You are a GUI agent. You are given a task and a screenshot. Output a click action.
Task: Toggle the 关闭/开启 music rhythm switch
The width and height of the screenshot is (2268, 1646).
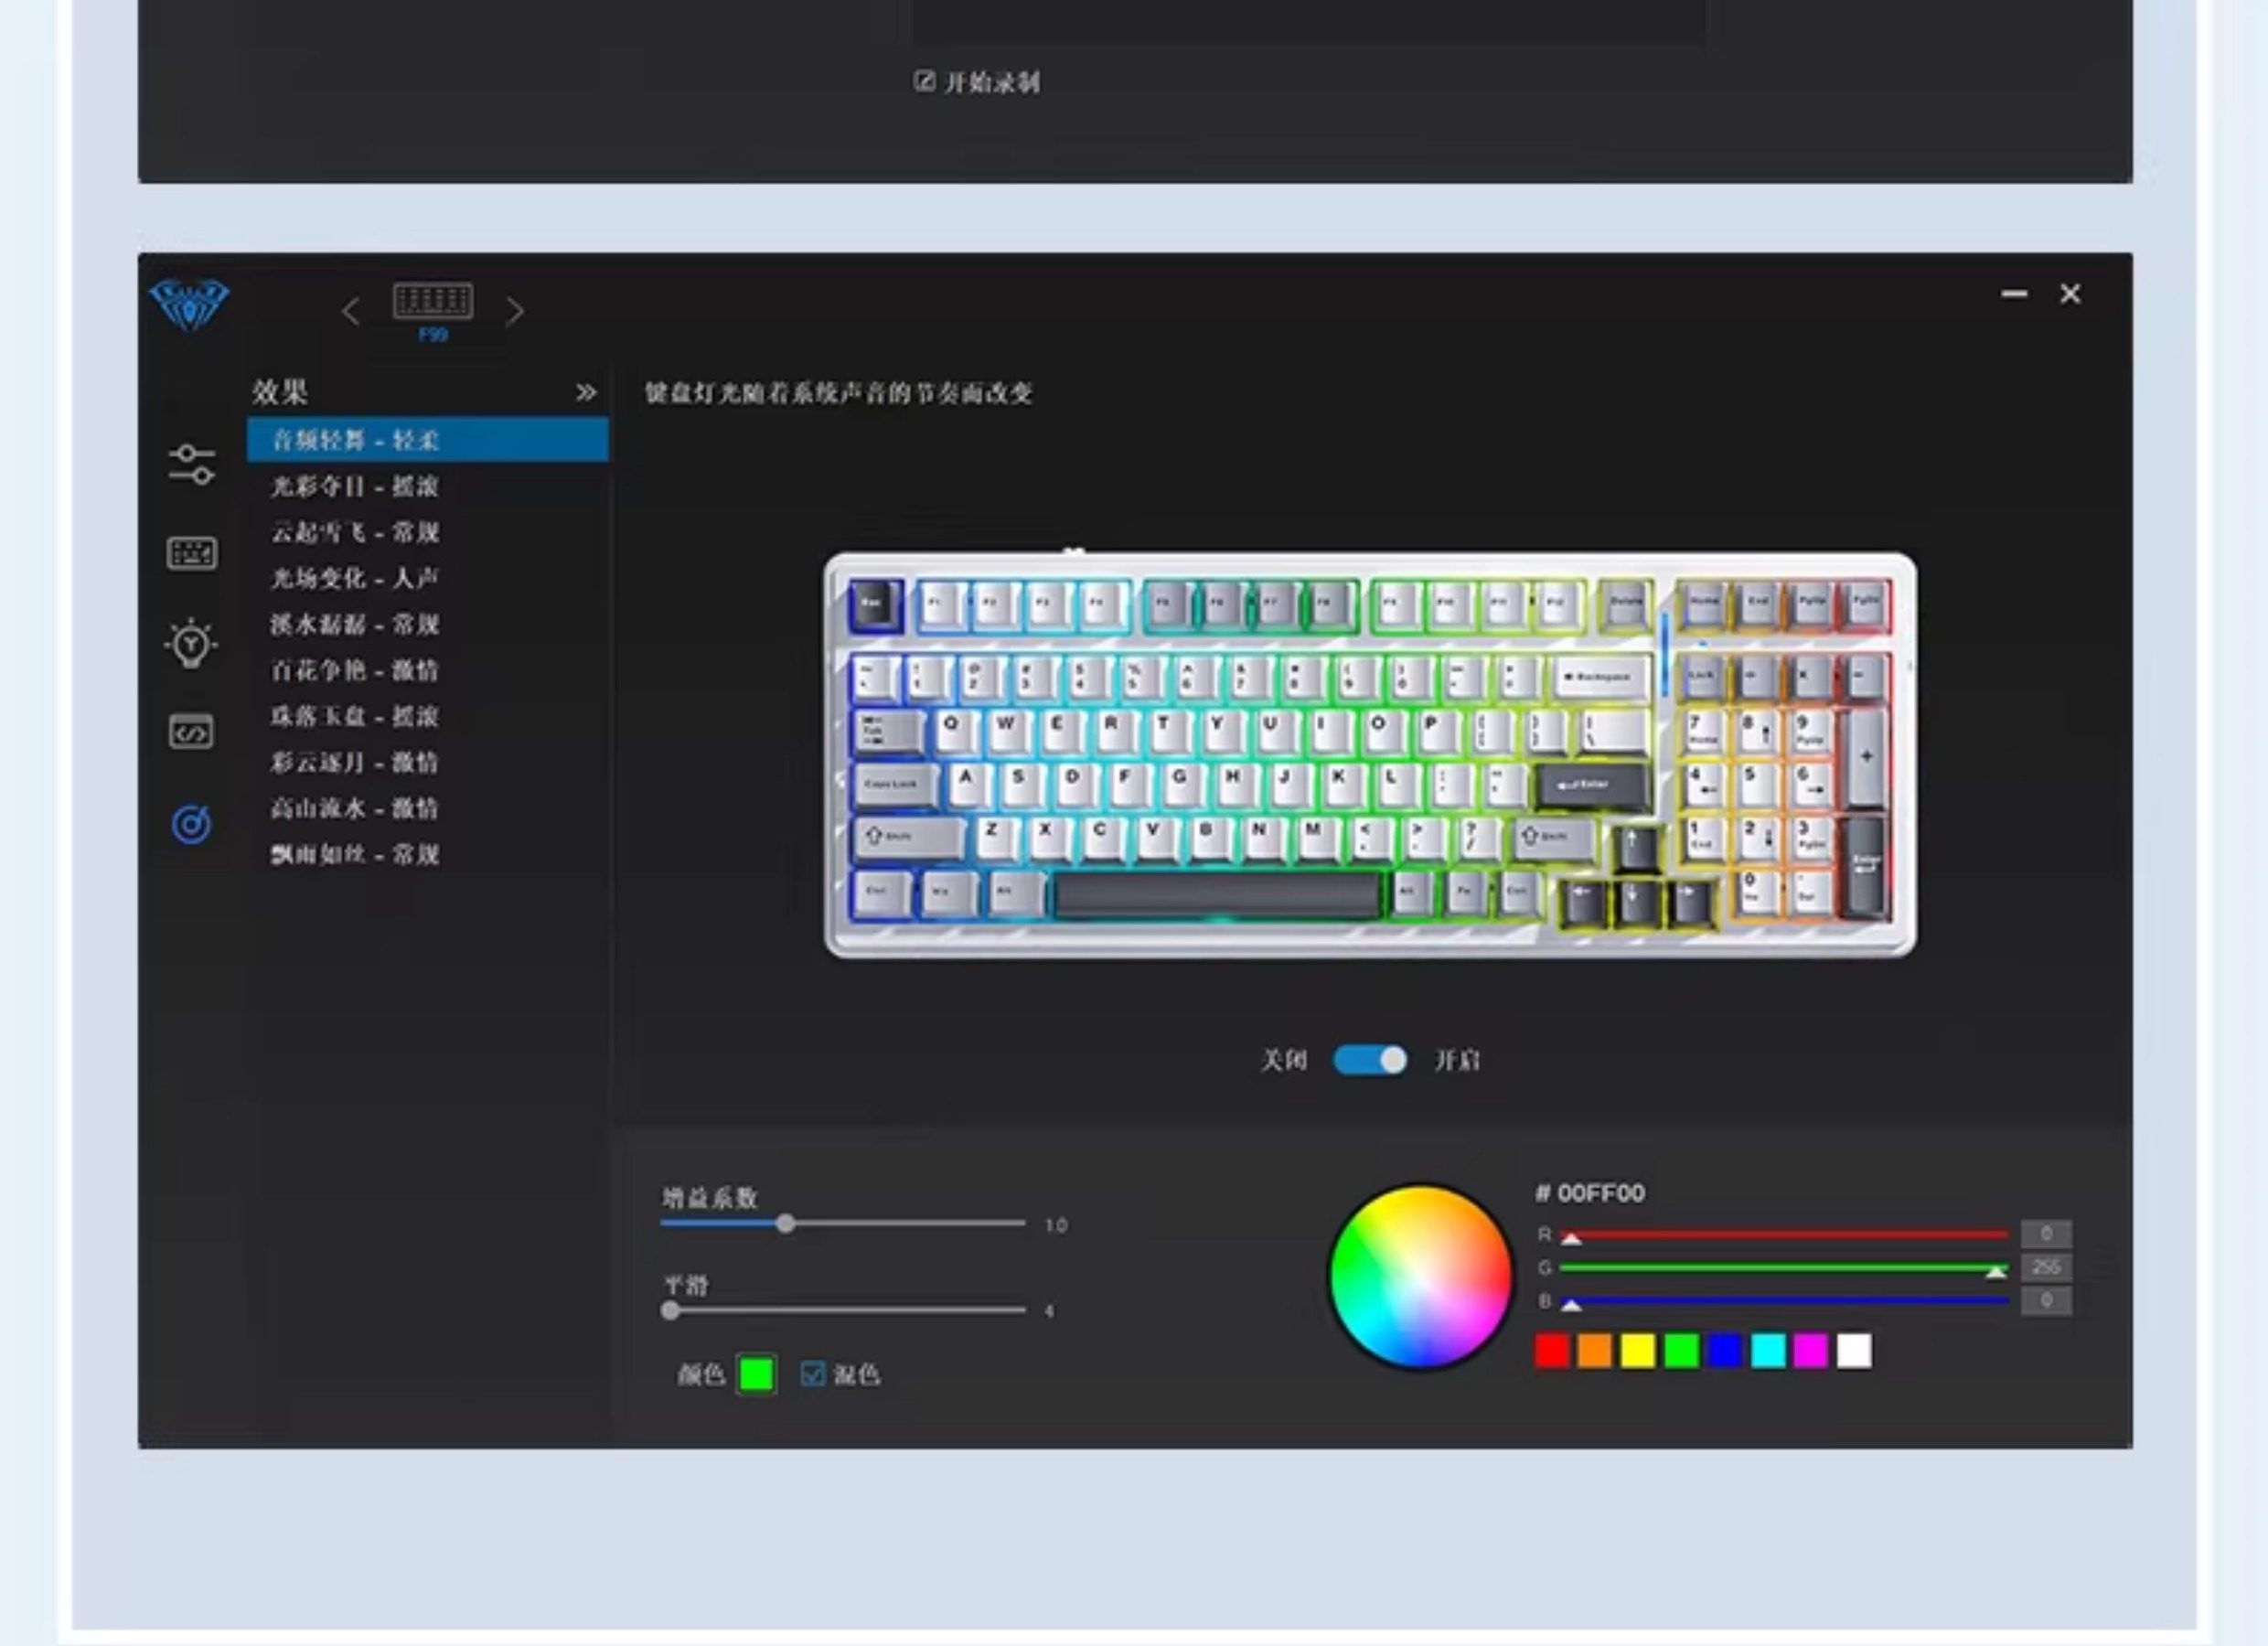coord(1369,1060)
